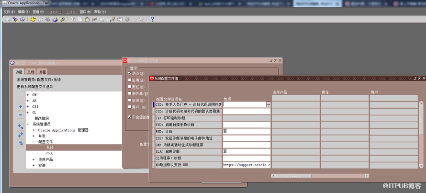Click the Print toolbar icon

pyautogui.click(x=55, y=20)
